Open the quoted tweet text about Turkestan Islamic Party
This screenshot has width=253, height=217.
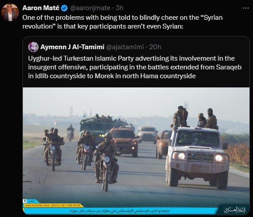point(135,67)
